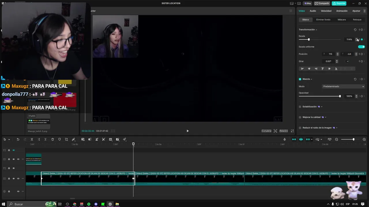Screen dimensions: 369x207
Task: Open the crop tool in timeline toolbar
Action: coord(66,139)
